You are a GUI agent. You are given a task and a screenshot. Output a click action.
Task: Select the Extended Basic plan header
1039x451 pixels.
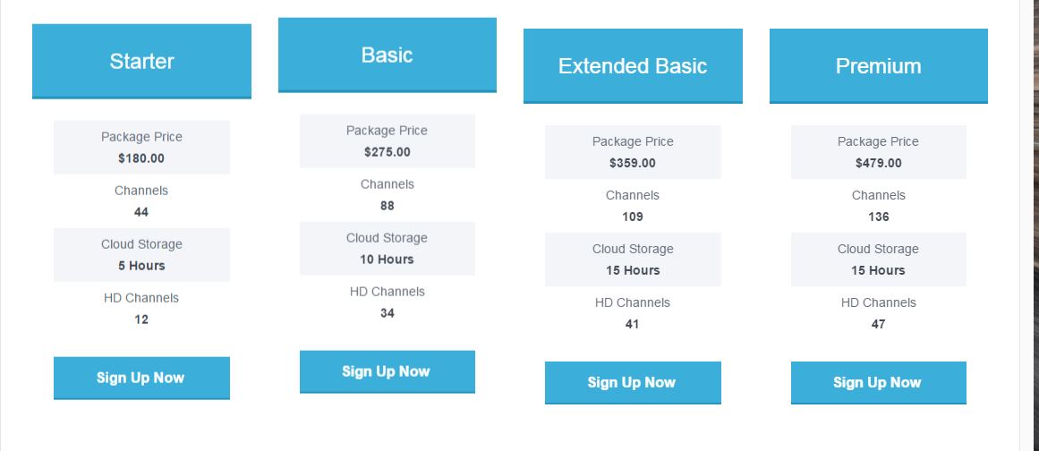coord(633,66)
